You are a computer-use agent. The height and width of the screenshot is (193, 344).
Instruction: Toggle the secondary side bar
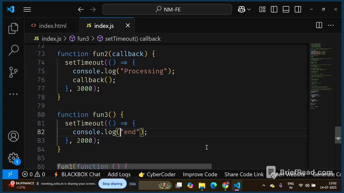298,9
